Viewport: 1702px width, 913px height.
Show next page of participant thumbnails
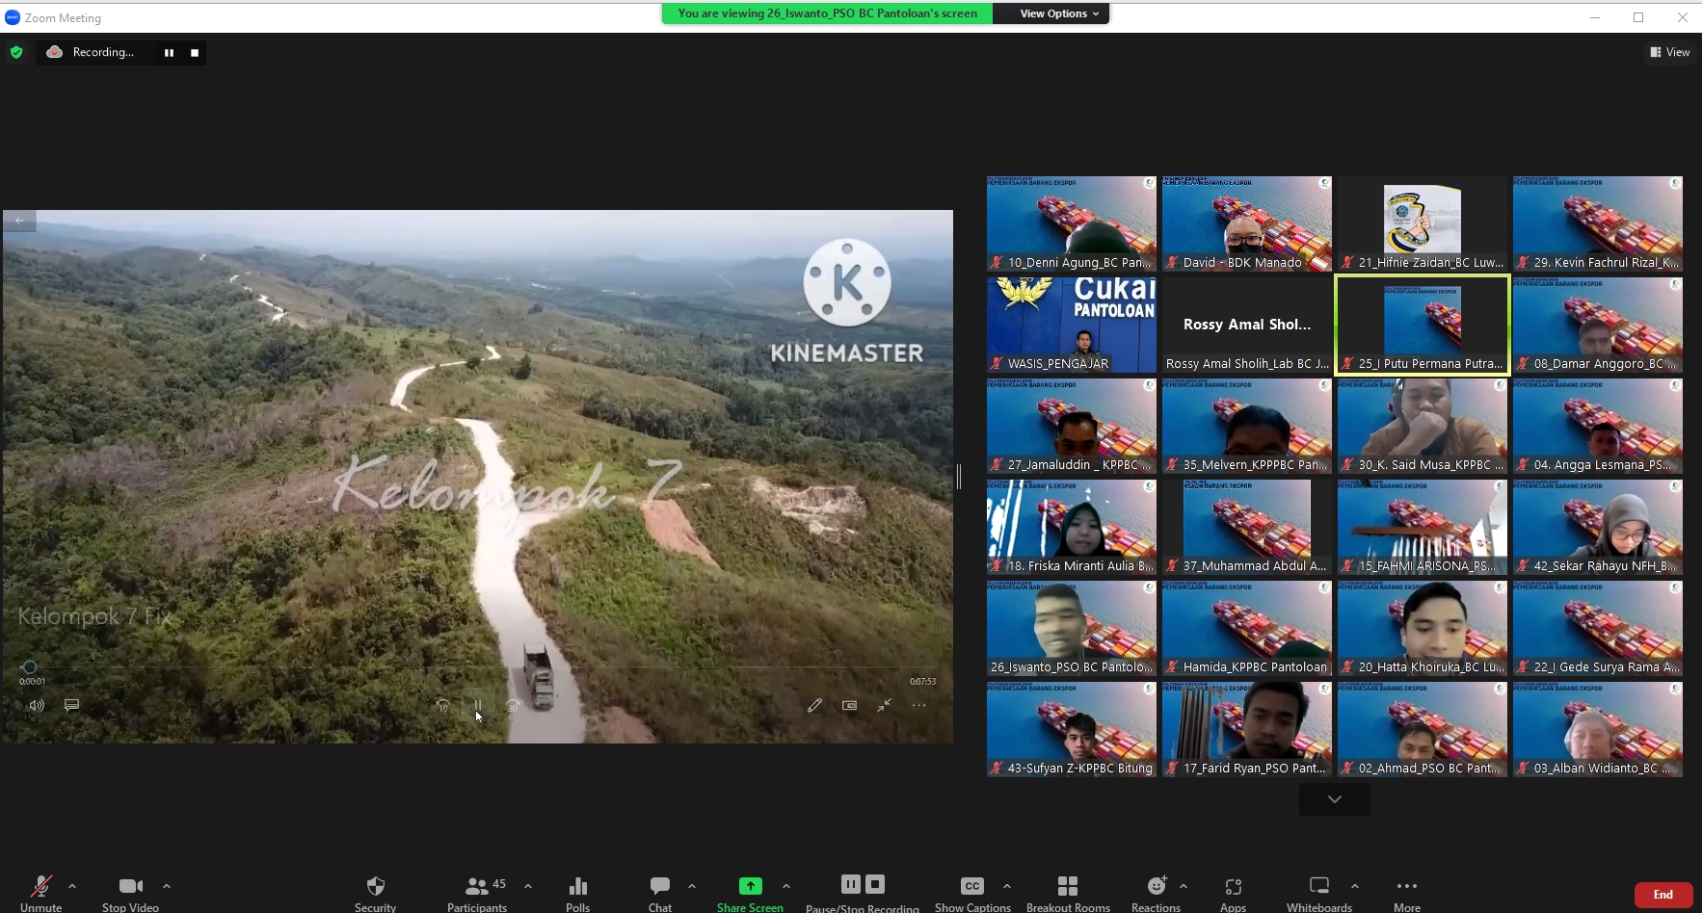[1335, 799]
